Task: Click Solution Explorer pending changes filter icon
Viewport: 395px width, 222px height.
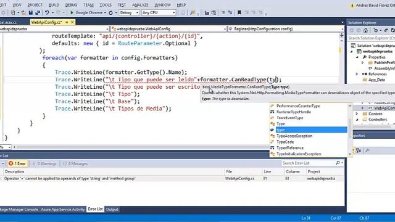Action: pos(376,30)
